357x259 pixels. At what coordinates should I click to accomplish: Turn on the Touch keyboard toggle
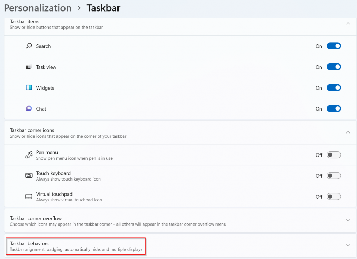(x=334, y=176)
